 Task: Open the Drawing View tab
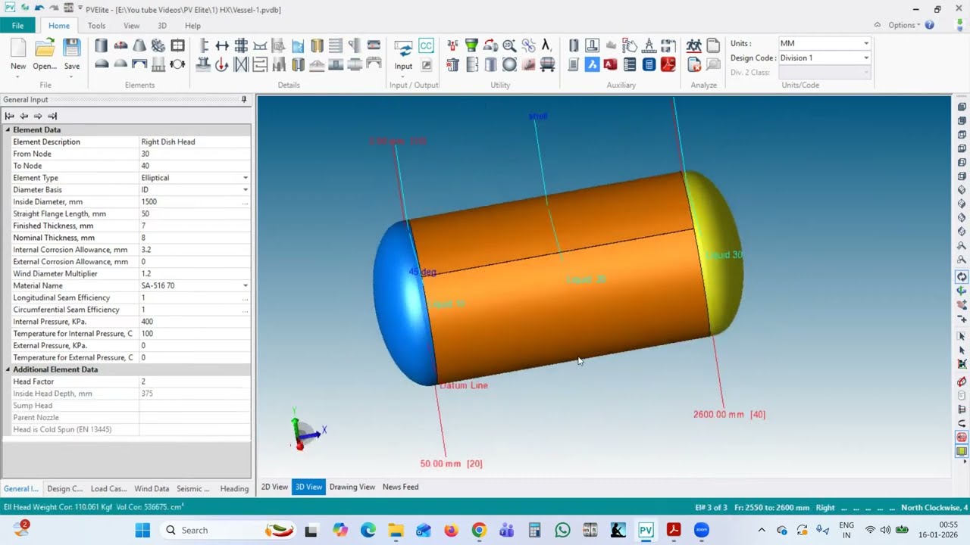point(352,487)
